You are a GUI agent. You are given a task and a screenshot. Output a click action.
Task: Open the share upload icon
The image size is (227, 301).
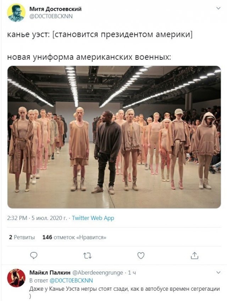point(194,256)
